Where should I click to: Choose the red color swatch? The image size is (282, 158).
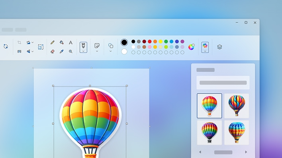[x=150, y=41]
